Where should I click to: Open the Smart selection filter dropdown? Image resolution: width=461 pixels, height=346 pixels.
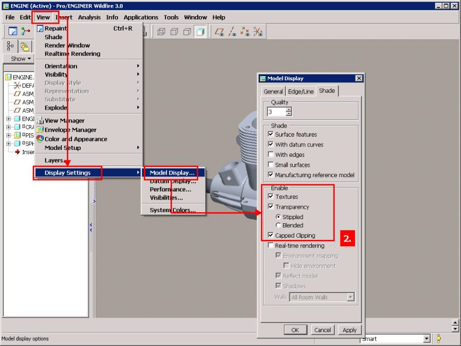(427, 339)
